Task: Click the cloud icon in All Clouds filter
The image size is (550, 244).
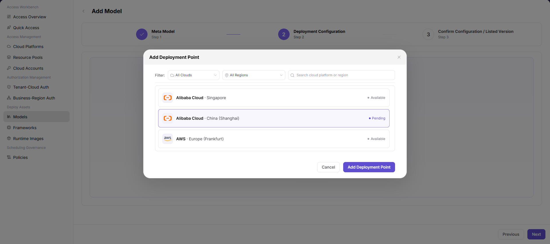Action: point(172,75)
